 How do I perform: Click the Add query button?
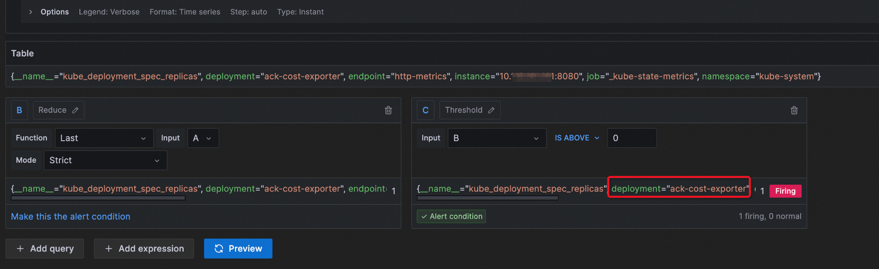pyautogui.click(x=45, y=249)
